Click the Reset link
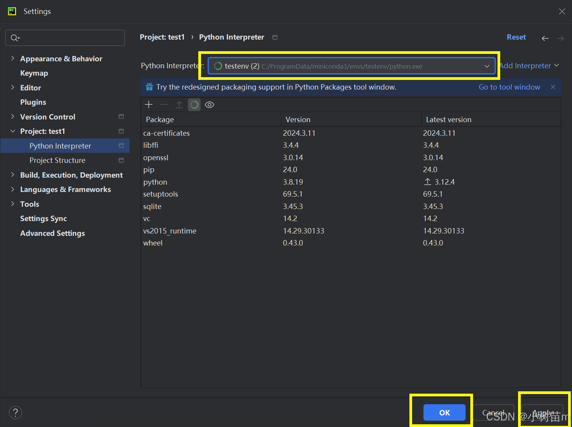572x427 pixels. pyautogui.click(x=516, y=37)
